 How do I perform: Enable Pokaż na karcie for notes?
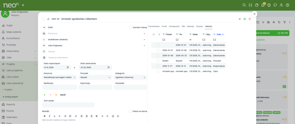[x=130, y=111]
